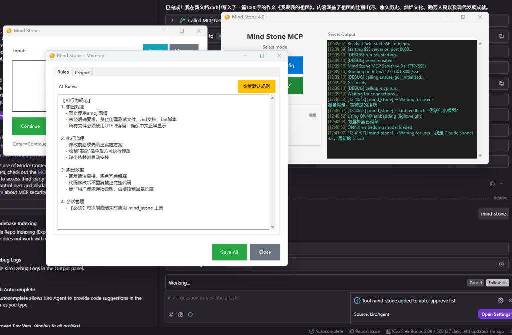Click Report issue bug icon in status bar
This screenshot has height=335, width=512.
[x=352, y=331]
